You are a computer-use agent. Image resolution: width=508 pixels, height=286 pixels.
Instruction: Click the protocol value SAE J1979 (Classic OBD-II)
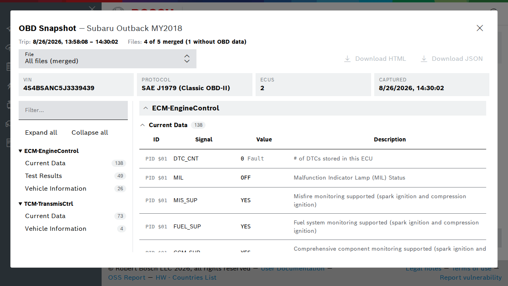186,88
